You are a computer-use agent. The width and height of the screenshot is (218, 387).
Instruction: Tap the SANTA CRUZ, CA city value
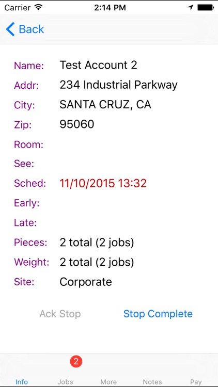coord(105,105)
